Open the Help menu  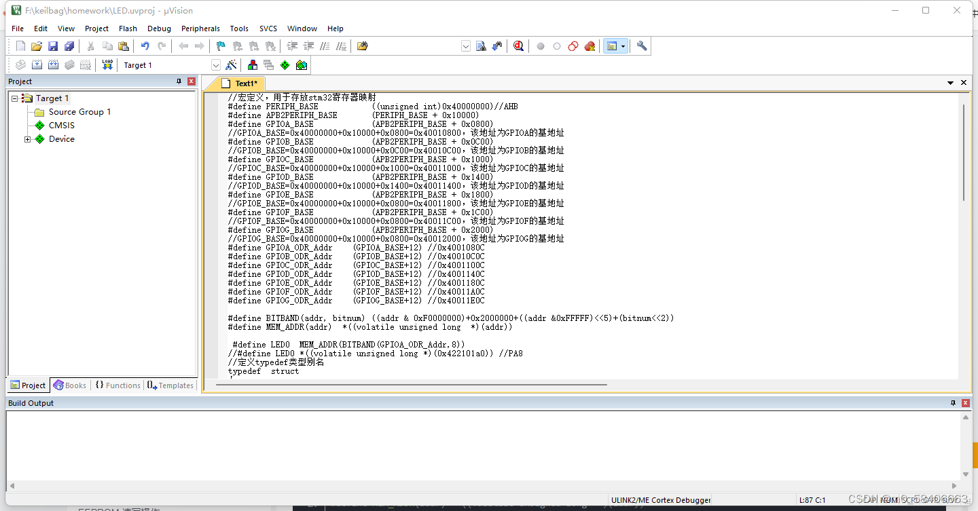(336, 29)
